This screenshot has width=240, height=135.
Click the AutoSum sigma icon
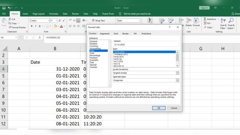point(205,19)
